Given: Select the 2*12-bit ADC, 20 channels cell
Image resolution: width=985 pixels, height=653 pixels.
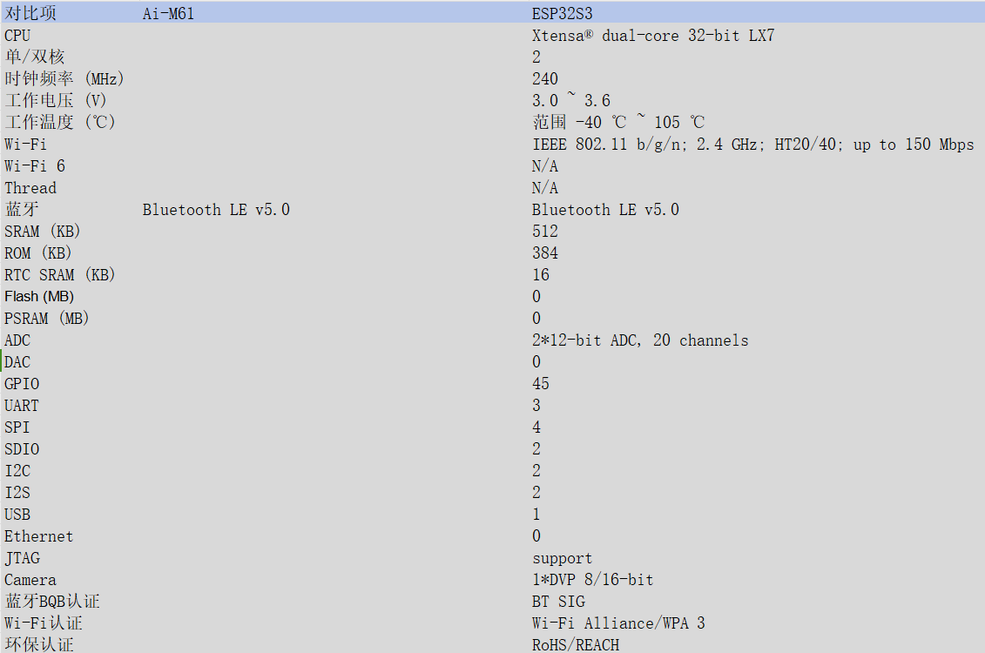Looking at the screenshot, I should (x=640, y=340).
